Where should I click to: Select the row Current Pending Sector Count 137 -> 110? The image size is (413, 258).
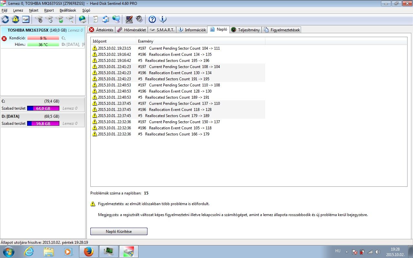click(178, 103)
